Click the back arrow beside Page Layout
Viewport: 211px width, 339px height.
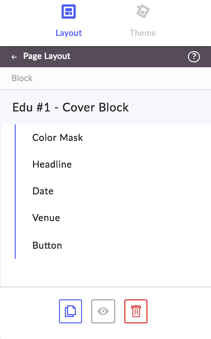(x=14, y=57)
